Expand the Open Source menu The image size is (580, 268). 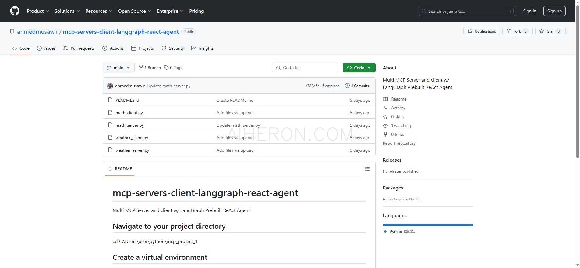134,11
